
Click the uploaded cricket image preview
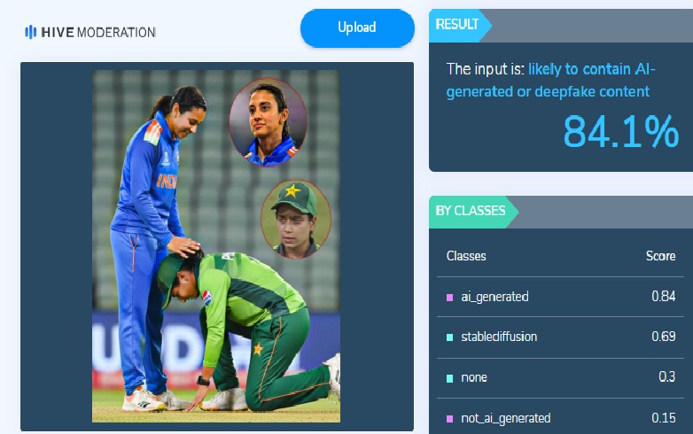(216, 246)
